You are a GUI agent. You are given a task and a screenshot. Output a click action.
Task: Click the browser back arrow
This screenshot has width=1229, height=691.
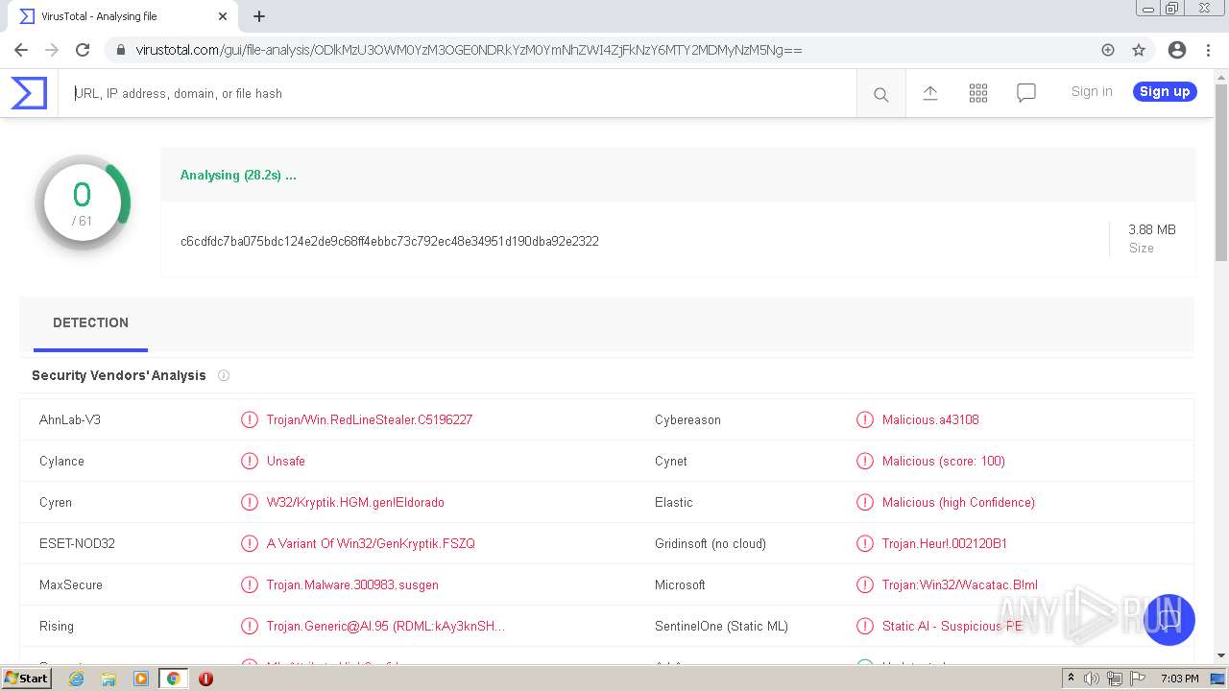pyautogui.click(x=21, y=50)
